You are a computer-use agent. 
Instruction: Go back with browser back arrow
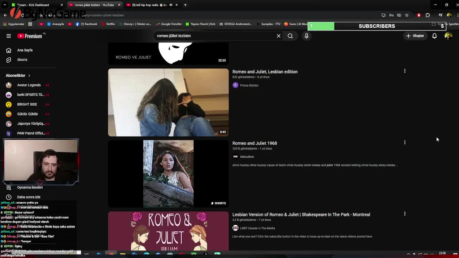tap(5, 15)
